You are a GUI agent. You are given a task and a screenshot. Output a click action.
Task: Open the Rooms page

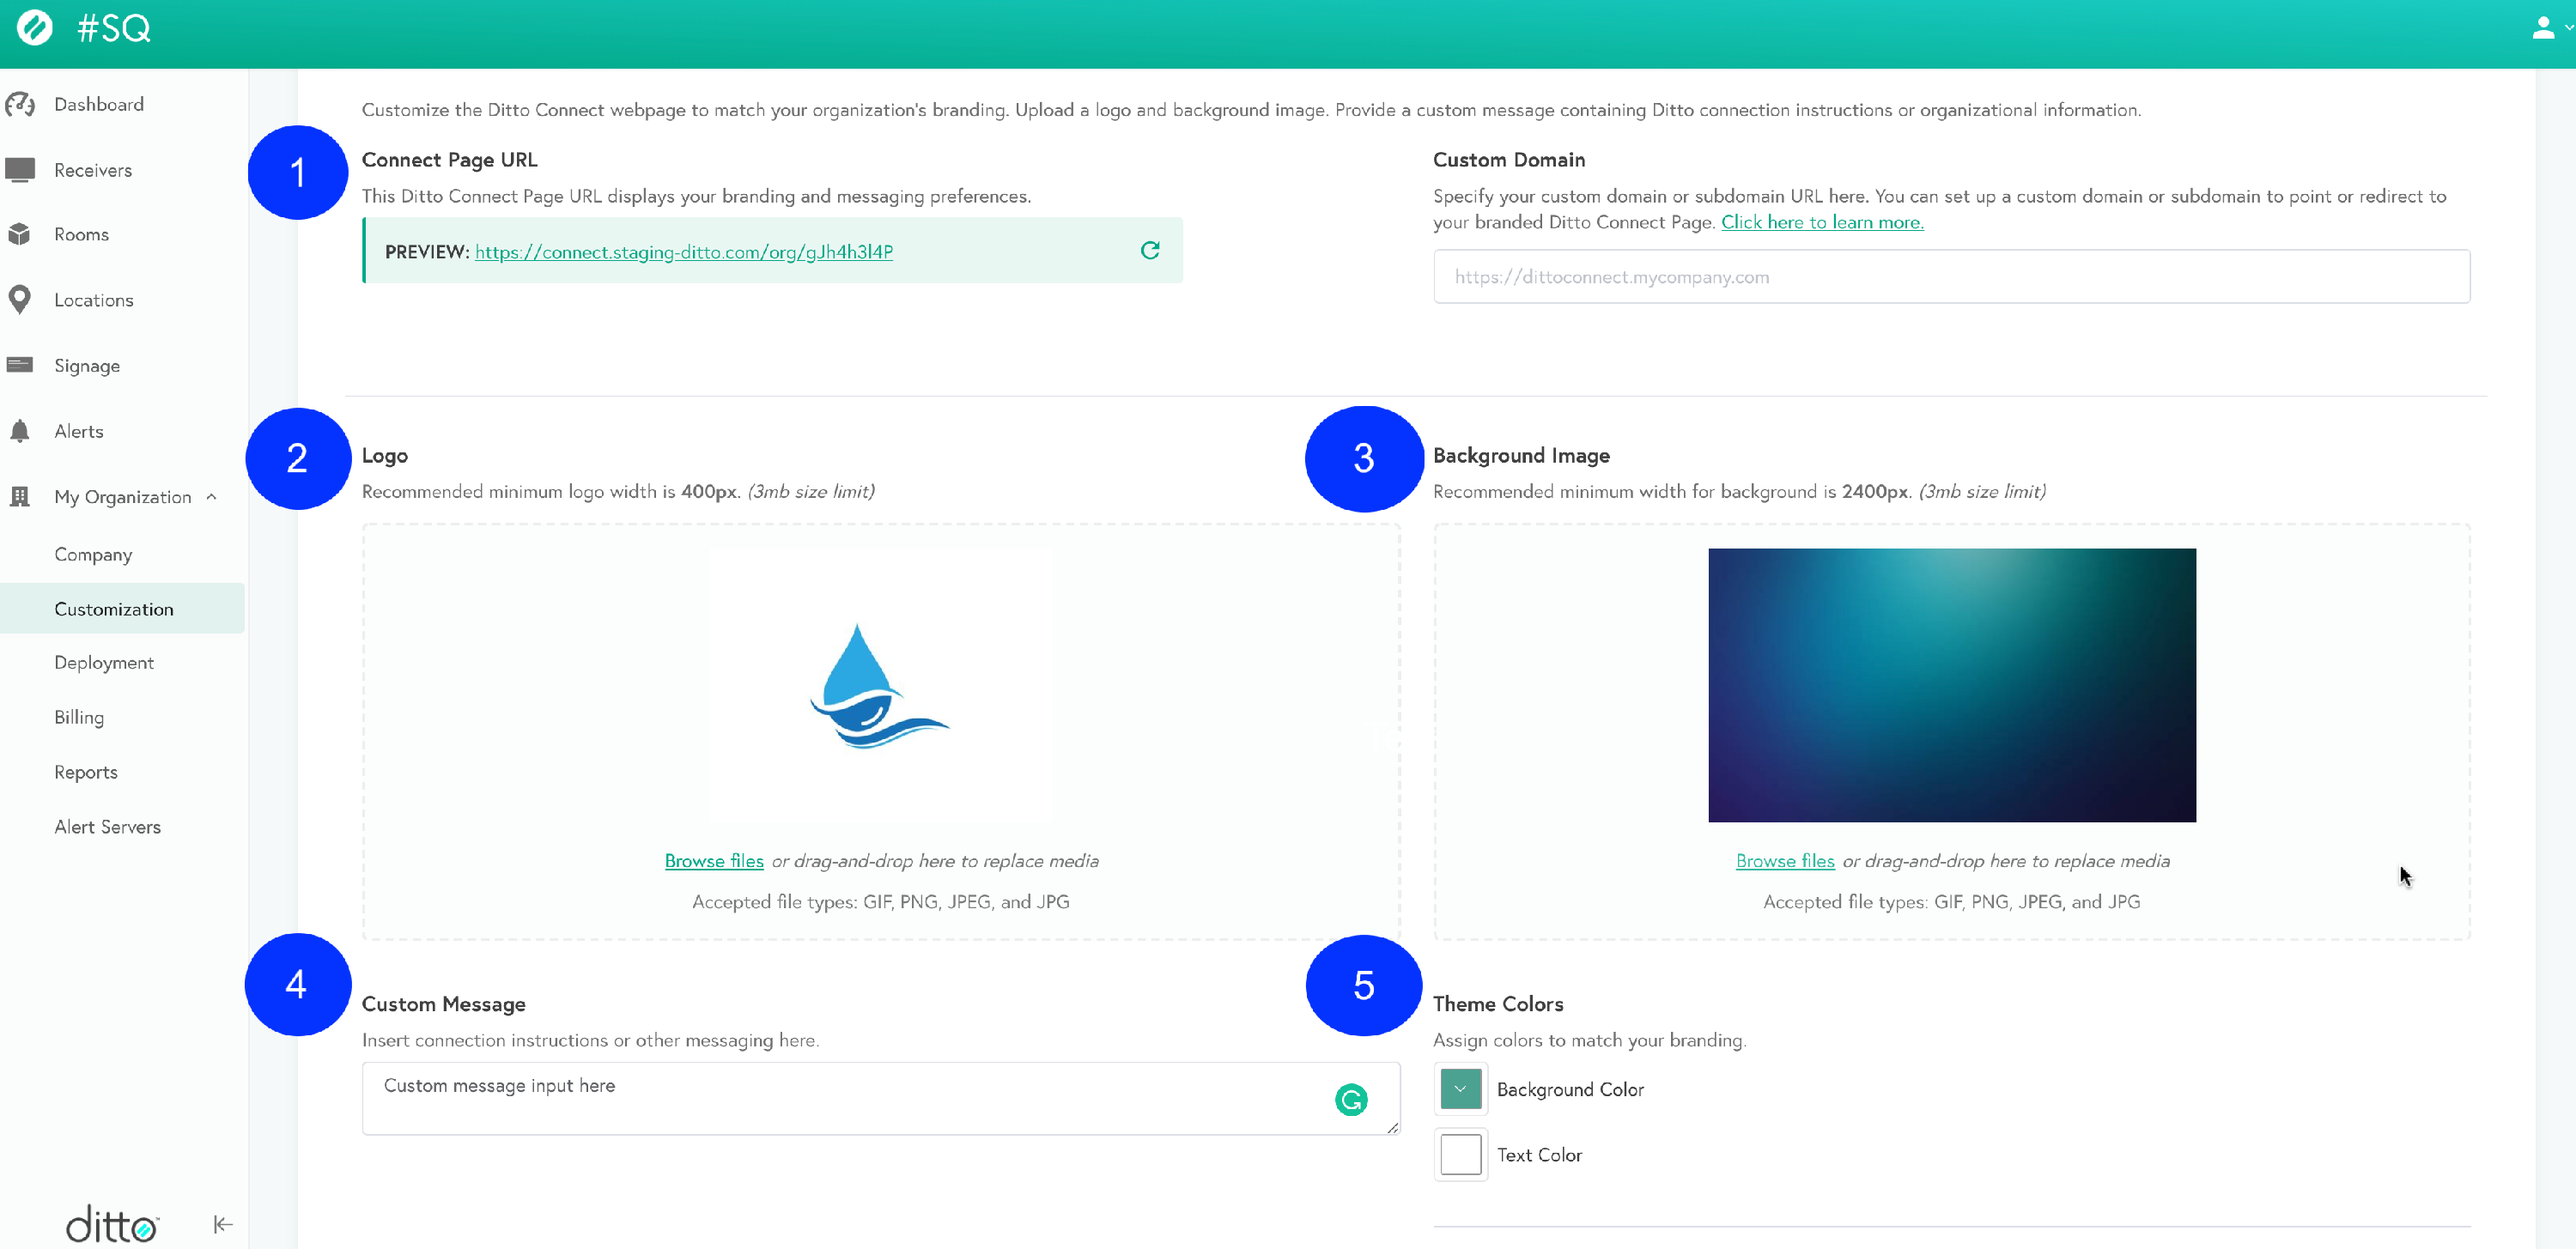tap(82, 234)
